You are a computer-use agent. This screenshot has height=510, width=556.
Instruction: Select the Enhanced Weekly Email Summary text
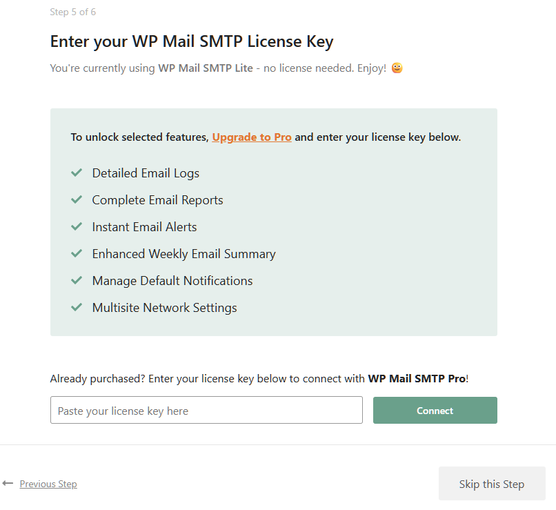coord(183,254)
